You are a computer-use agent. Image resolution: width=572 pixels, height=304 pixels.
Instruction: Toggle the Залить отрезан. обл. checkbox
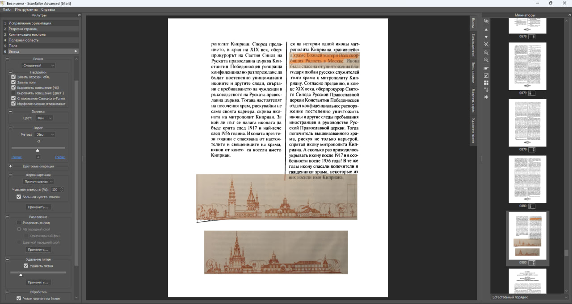point(13,77)
